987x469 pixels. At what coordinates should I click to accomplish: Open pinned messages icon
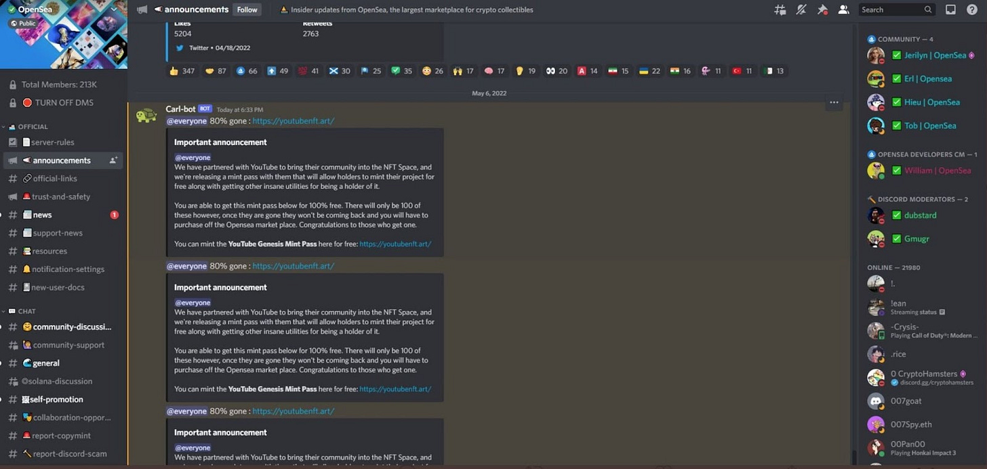coord(822,9)
